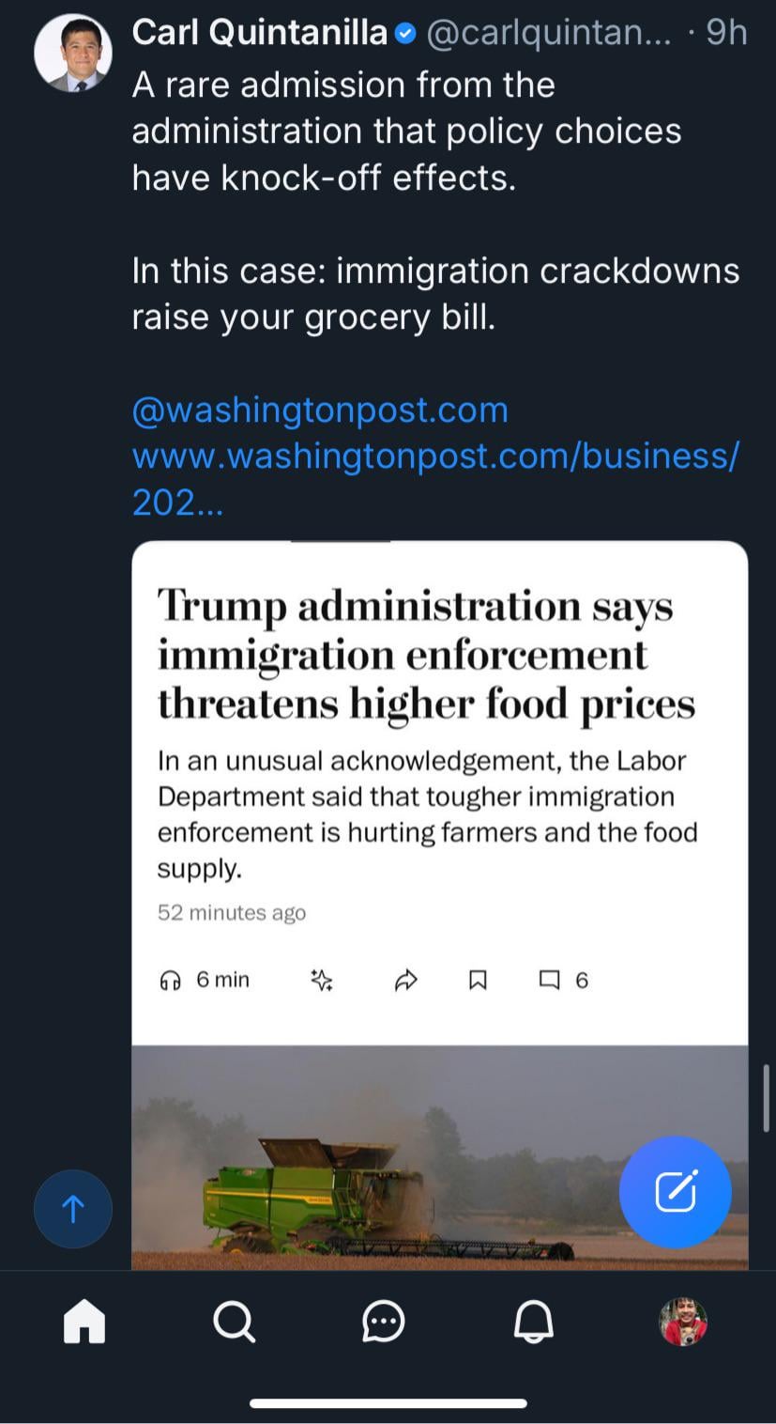The image size is (776, 1424).
Task: Open the Search tab
Action: click(234, 1323)
